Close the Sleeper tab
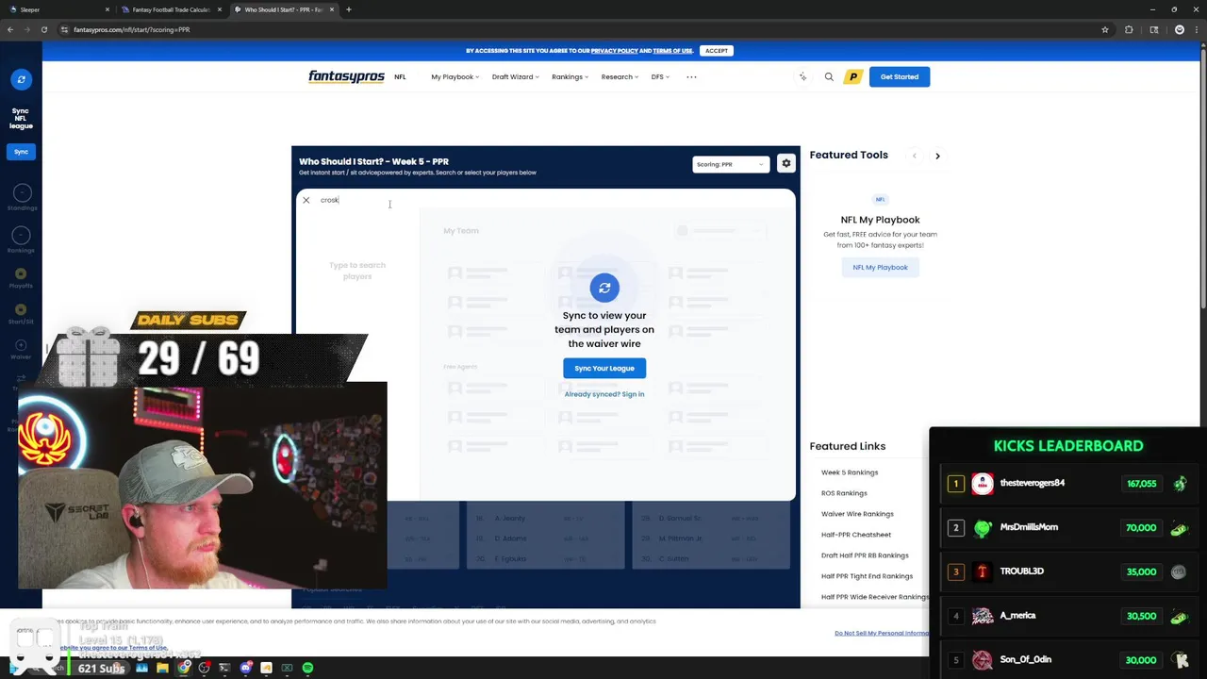This screenshot has height=679, width=1207. point(107,9)
